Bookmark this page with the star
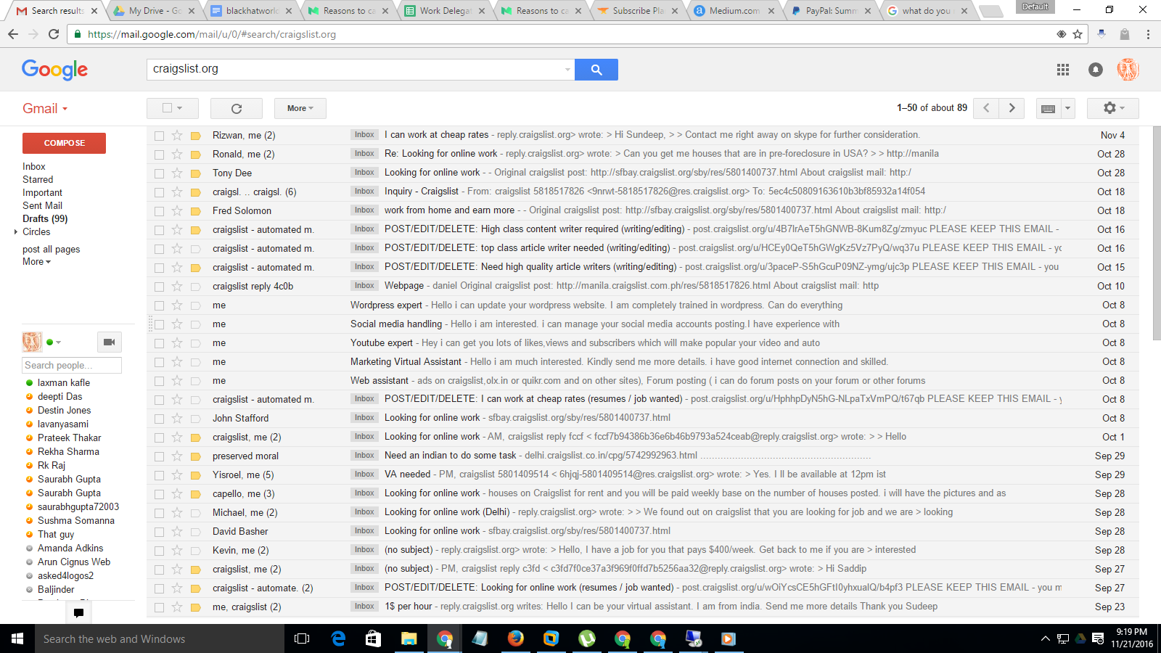The width and height of the screenshot is (1161, 653). pyautogui.click(x=1078, y=34)
